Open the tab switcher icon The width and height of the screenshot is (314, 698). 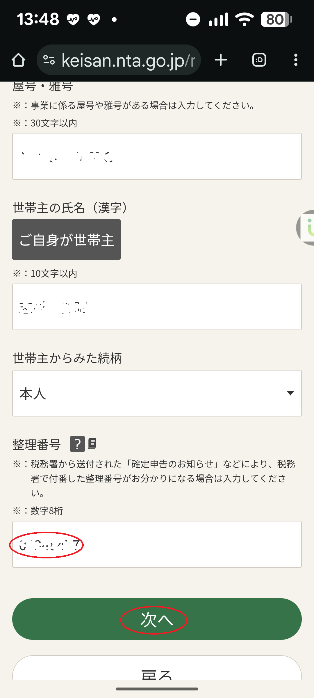259,60
